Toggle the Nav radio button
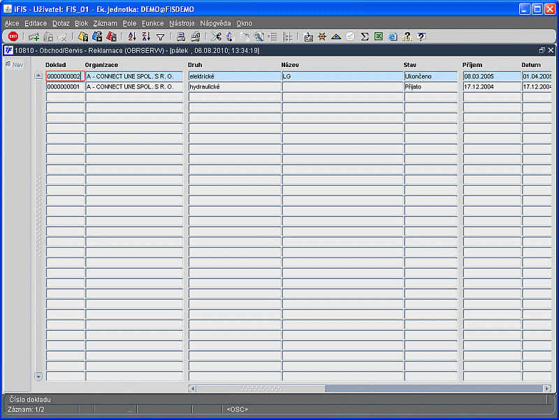Screen dimensions: 559x420 8,64
